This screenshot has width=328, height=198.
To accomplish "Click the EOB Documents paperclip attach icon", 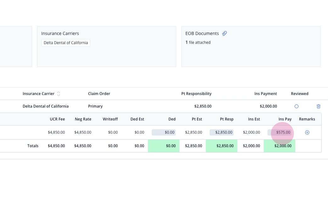I will 224,33.
